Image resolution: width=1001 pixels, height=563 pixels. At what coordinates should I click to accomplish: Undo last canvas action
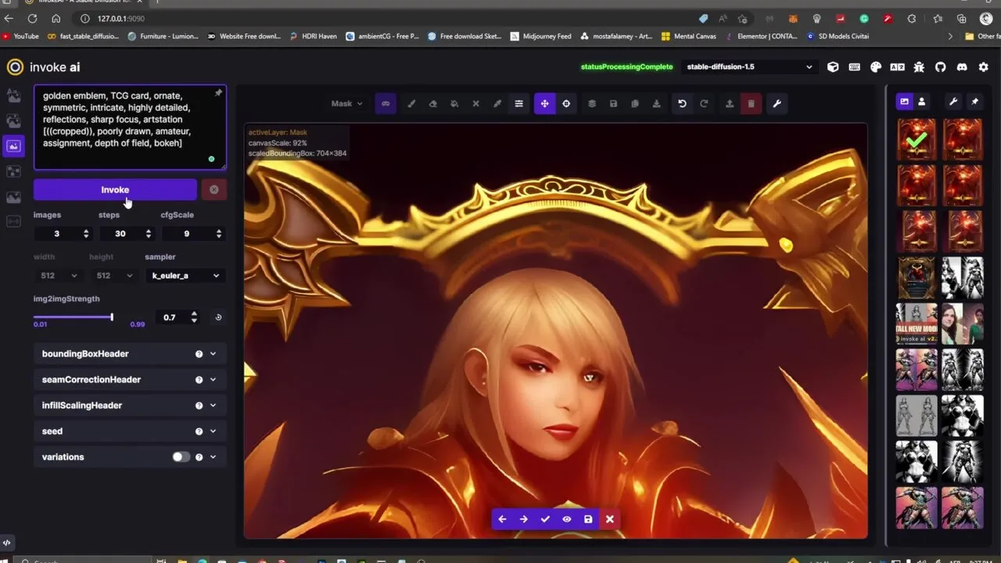tap(682, 103)
